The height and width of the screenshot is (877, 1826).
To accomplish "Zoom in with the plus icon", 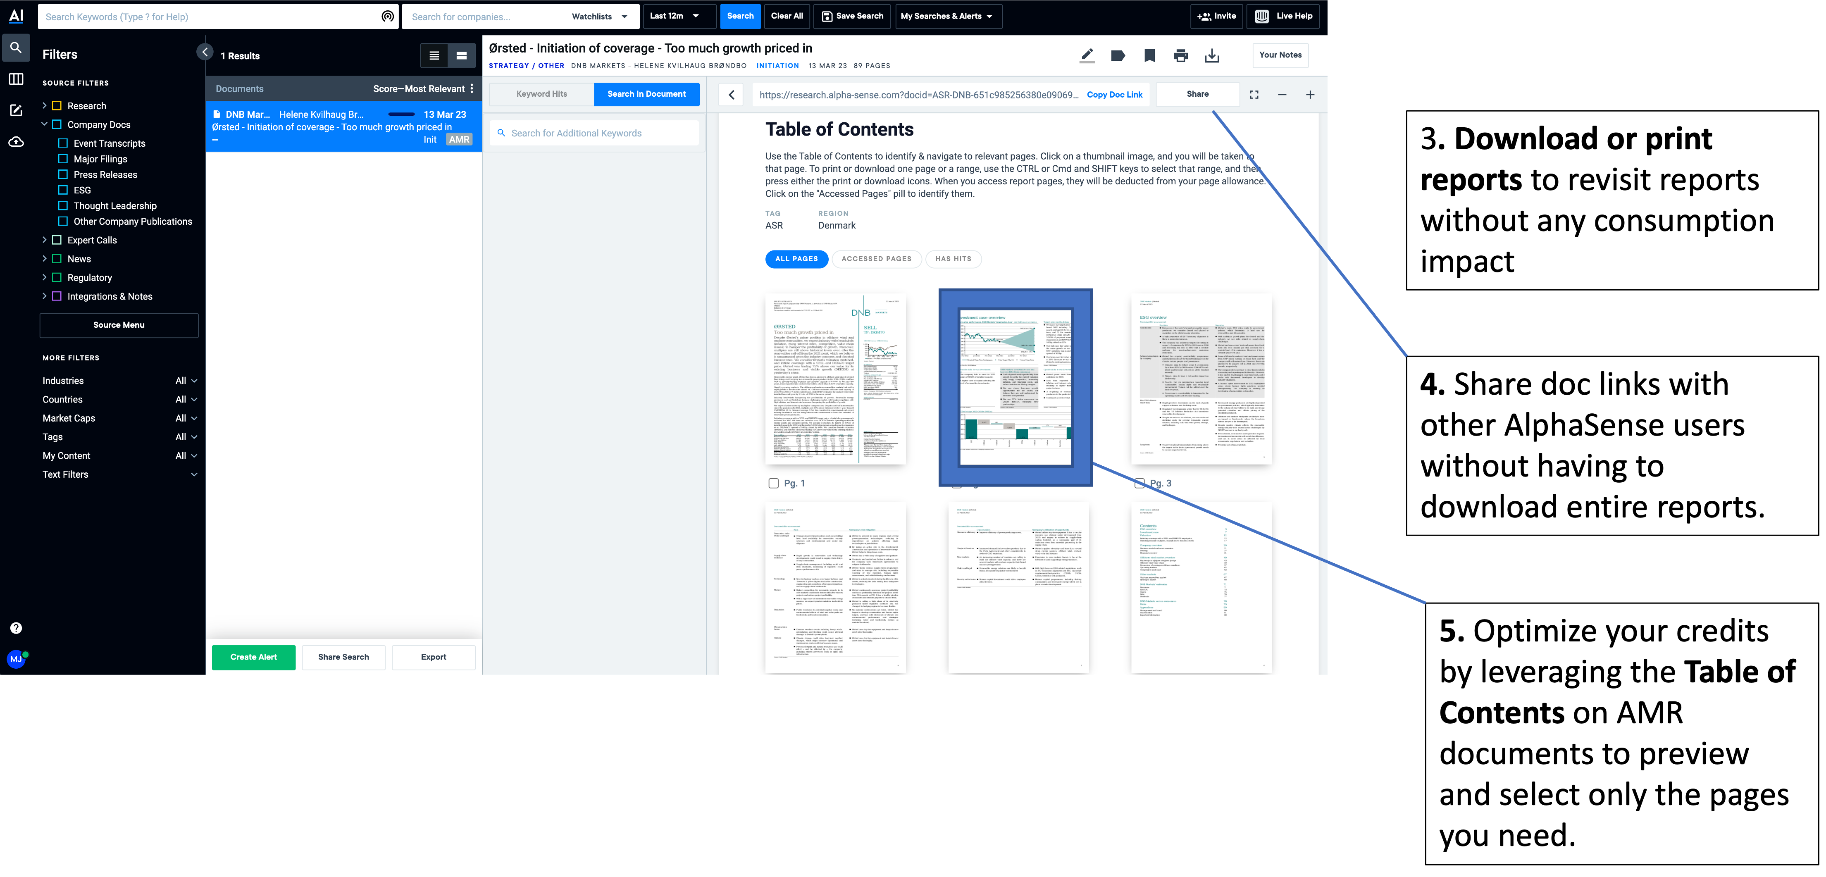I will click(1310, 94).
